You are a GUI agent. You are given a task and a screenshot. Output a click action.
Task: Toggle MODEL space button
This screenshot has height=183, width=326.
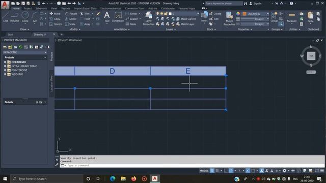(204, 171)
